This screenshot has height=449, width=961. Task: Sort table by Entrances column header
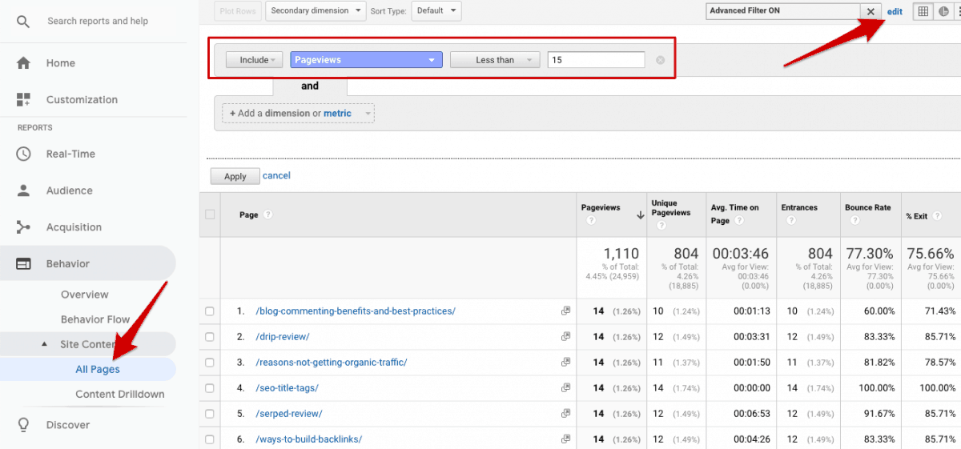[x=799, y=207]
